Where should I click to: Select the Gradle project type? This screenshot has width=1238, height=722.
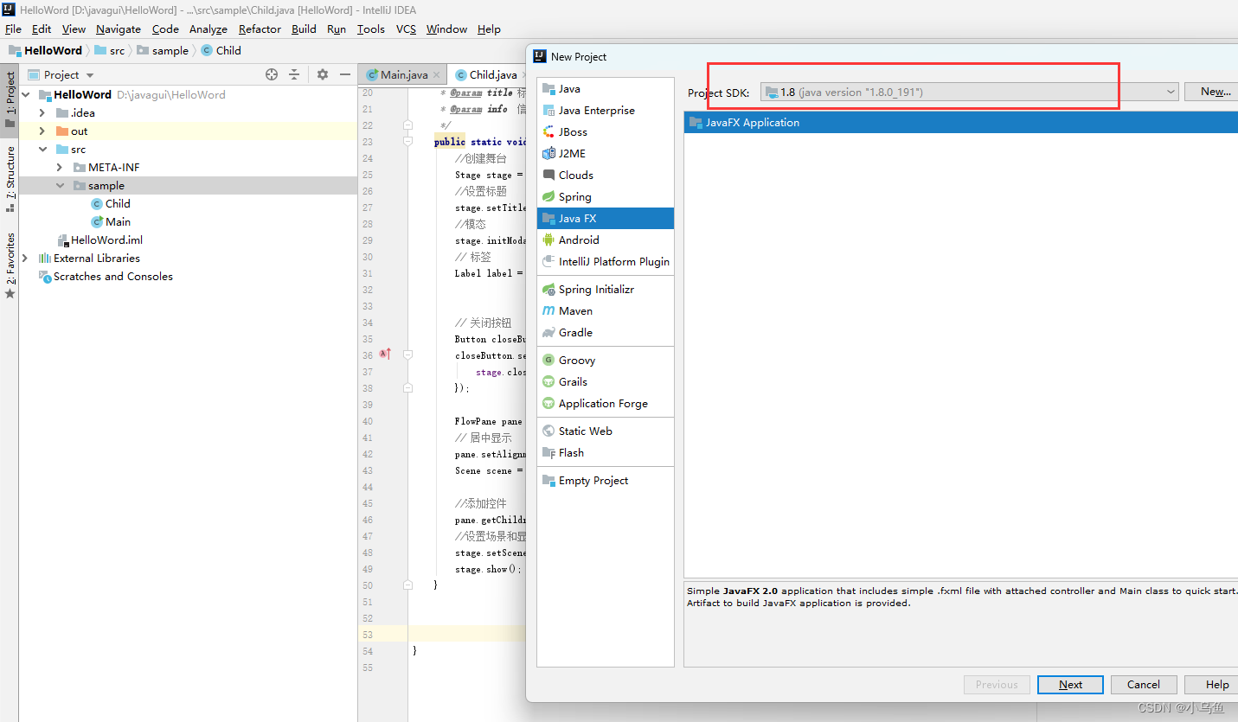point(605,332)
